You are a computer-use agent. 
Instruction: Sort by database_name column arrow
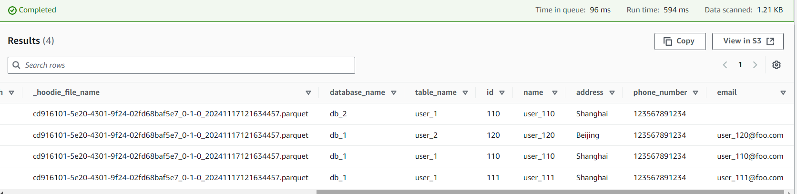click(394, 92)
